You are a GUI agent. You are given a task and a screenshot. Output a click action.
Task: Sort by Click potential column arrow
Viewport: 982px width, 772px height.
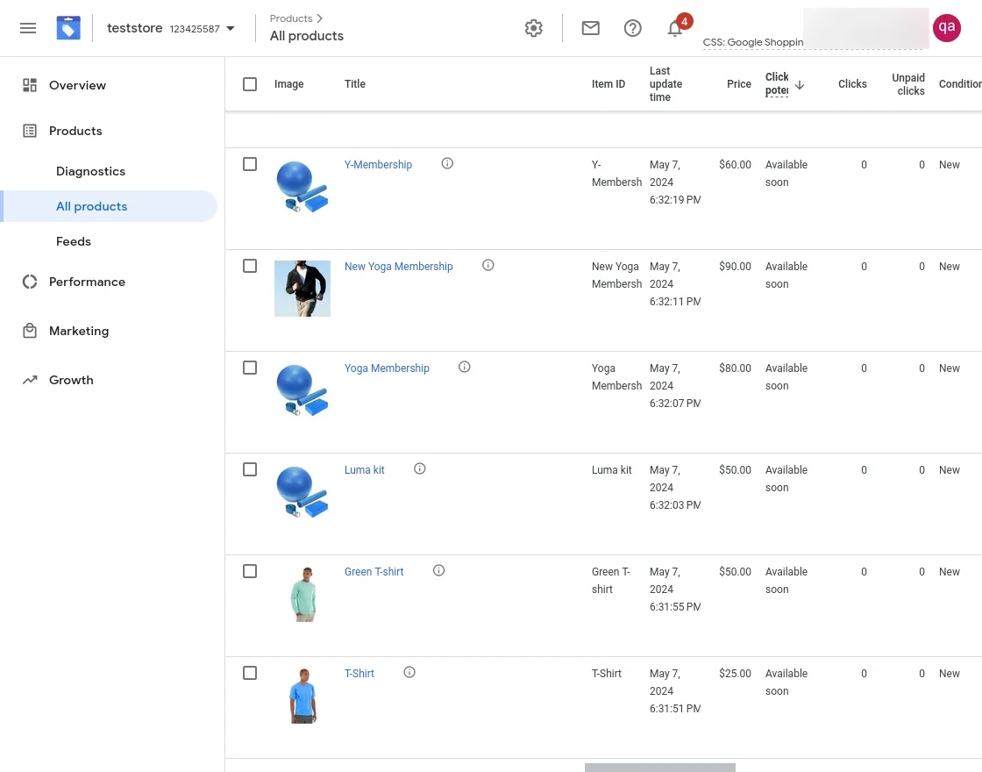[x=800, y=84]
